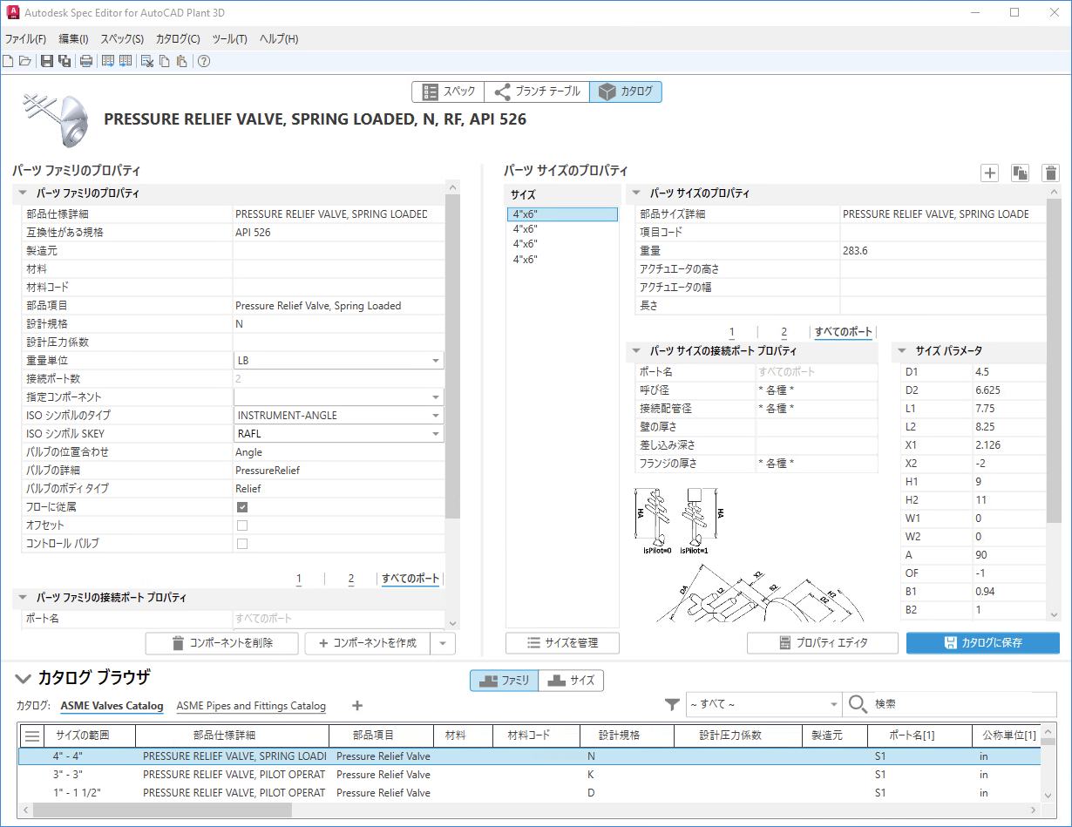Click the duplicate size icon
The height and width of the screenshot is (827, 1072).
click(1020, 173)
